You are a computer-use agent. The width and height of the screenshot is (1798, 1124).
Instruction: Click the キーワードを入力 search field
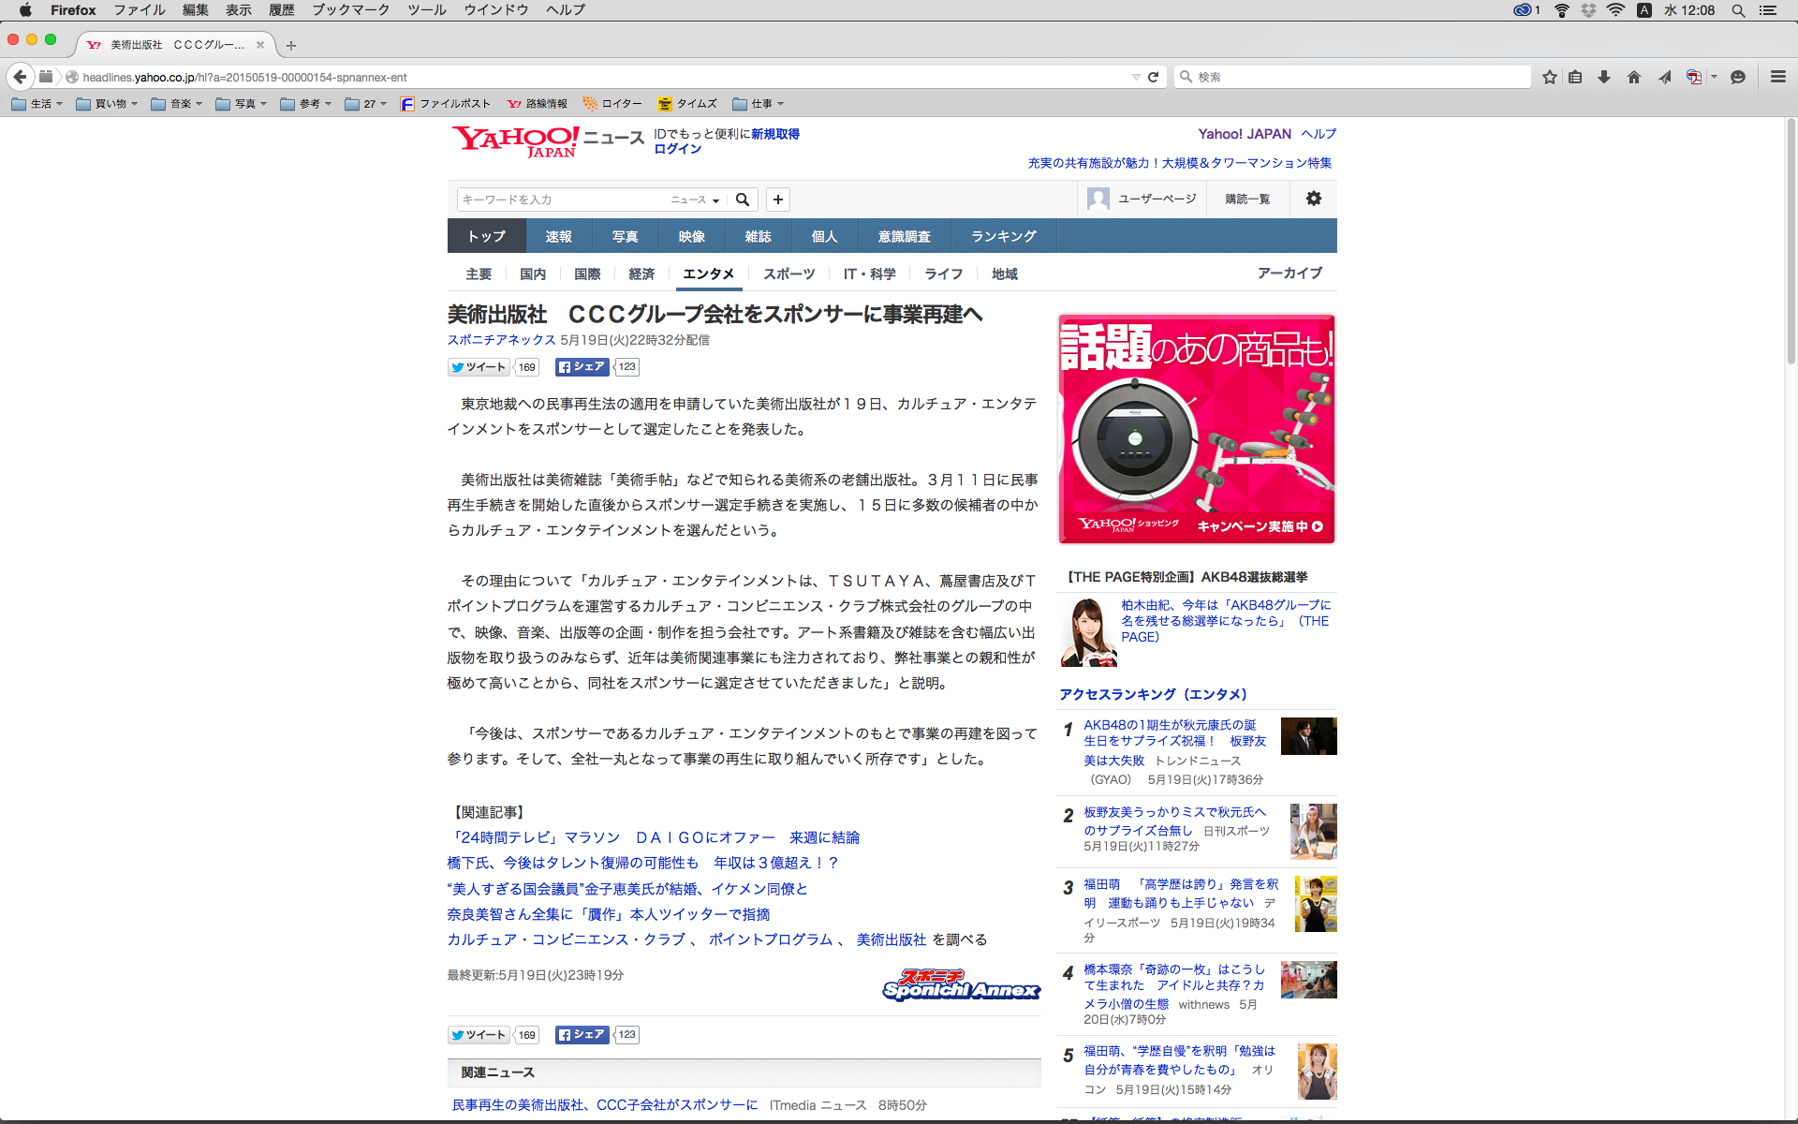(x=562, y=200)
